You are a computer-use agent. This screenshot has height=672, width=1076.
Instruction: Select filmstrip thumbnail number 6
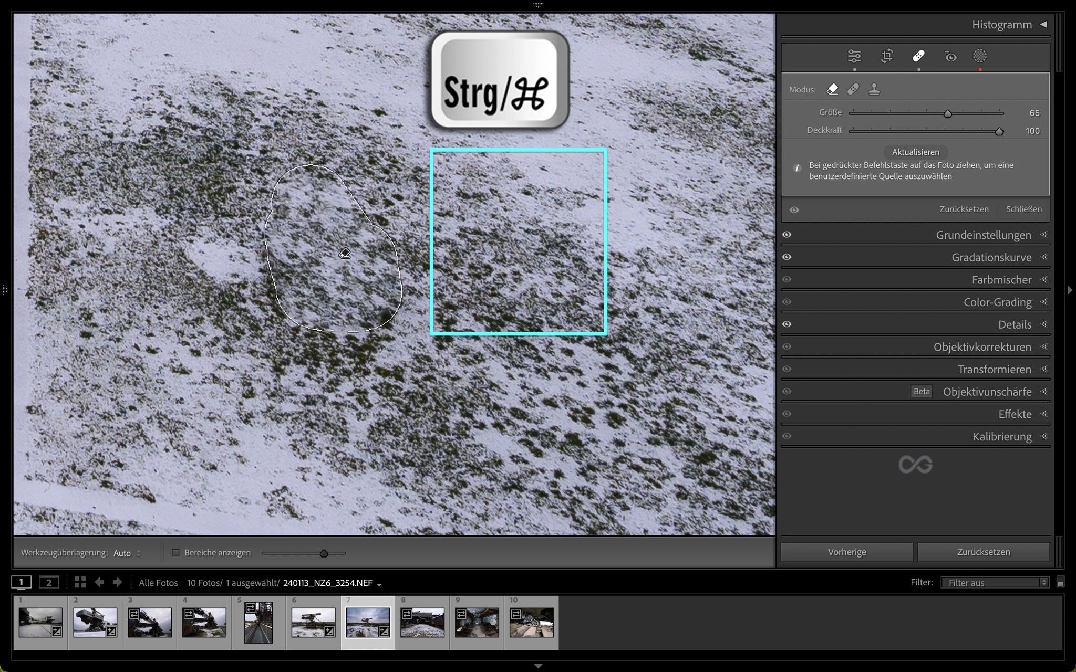313,623
